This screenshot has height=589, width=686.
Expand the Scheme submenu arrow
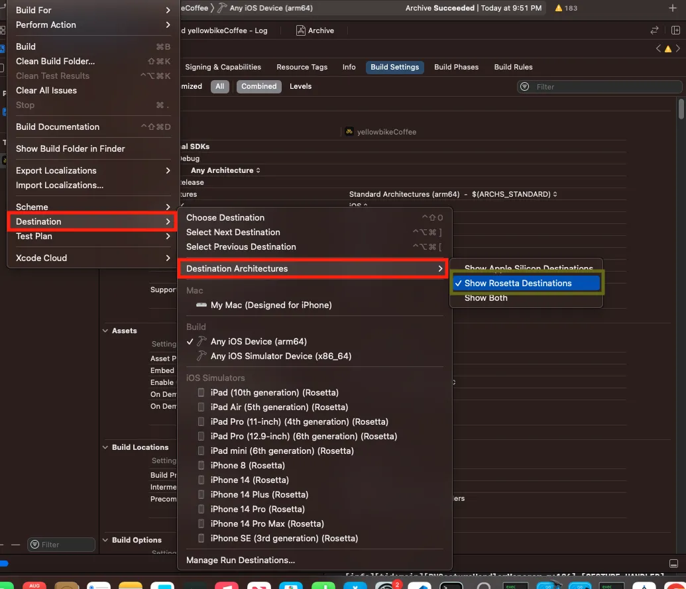(168, 207)
